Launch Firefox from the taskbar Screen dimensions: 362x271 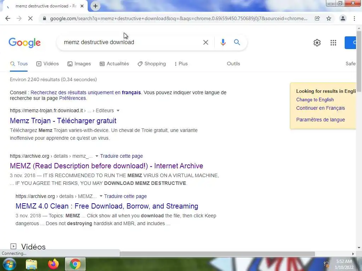[53, 264]
